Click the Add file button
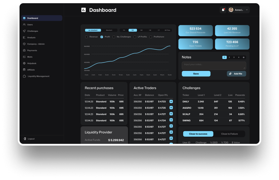 coord(236,74)
